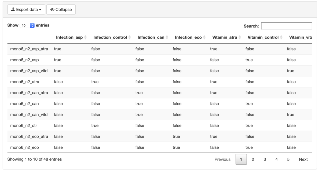The width and height of the screenshot is (322, 171).
Task: Select the mono6_n2_asp_atra row
Action: [x=160, y=49]
